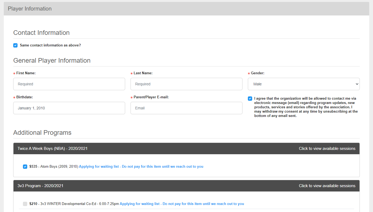The image size is (373, 212).
Task: Click the General Player Information heading
Action: (x=52, y=60)
